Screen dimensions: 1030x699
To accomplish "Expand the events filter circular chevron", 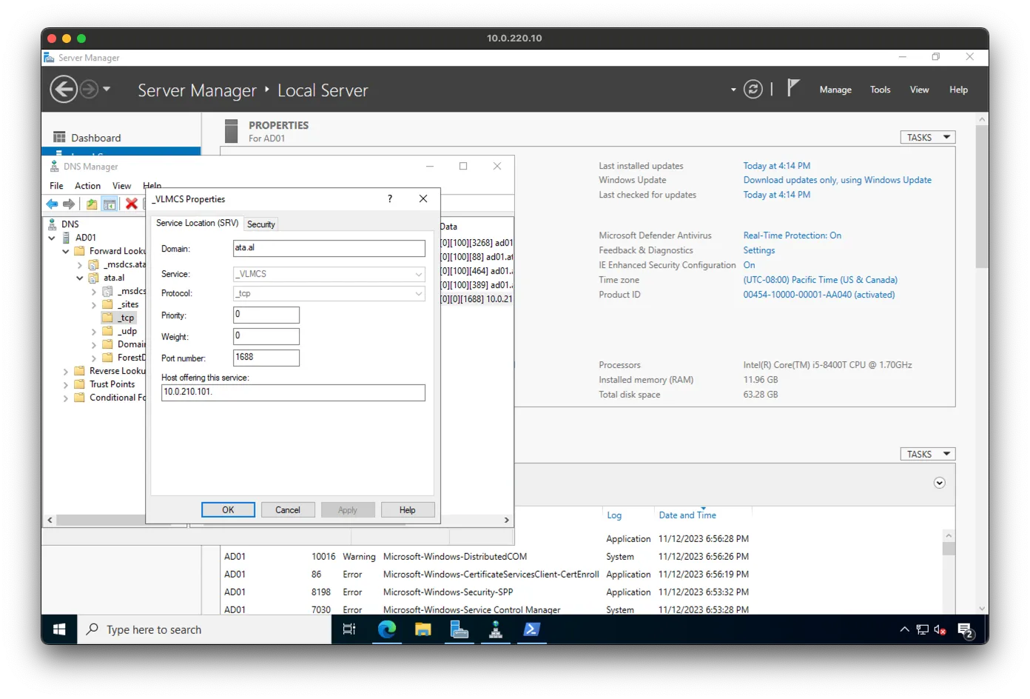I will pos(940,483).
